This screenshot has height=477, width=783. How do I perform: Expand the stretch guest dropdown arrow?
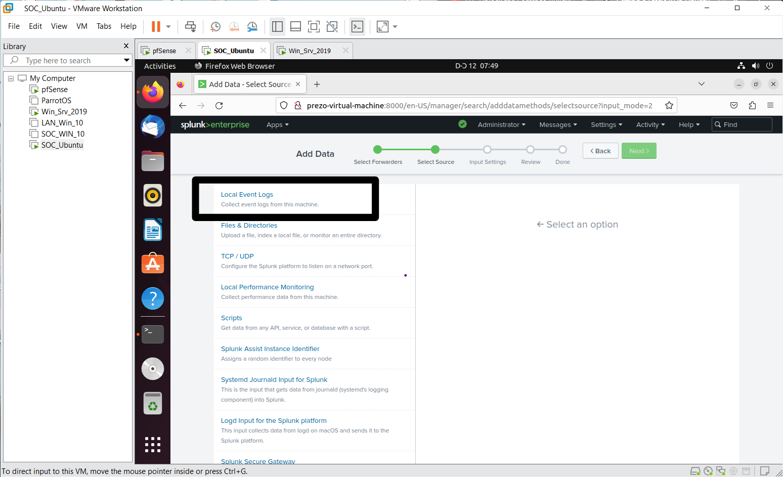pos(395,26)
